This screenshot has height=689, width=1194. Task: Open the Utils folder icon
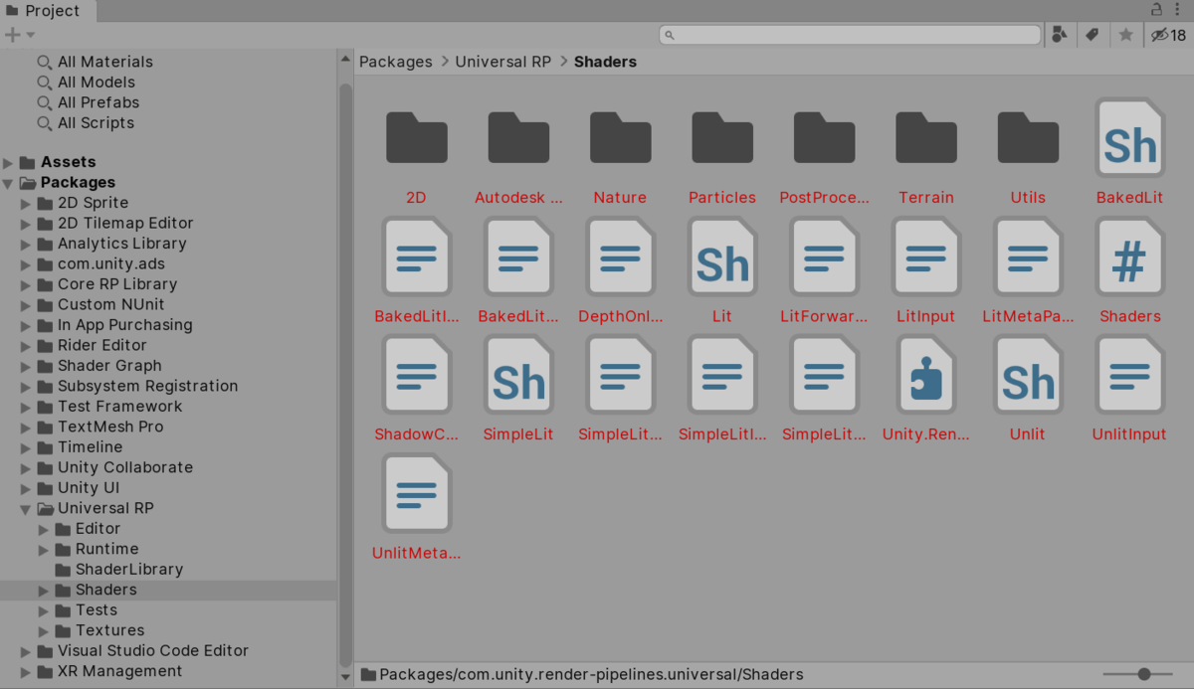point(1028,137)
